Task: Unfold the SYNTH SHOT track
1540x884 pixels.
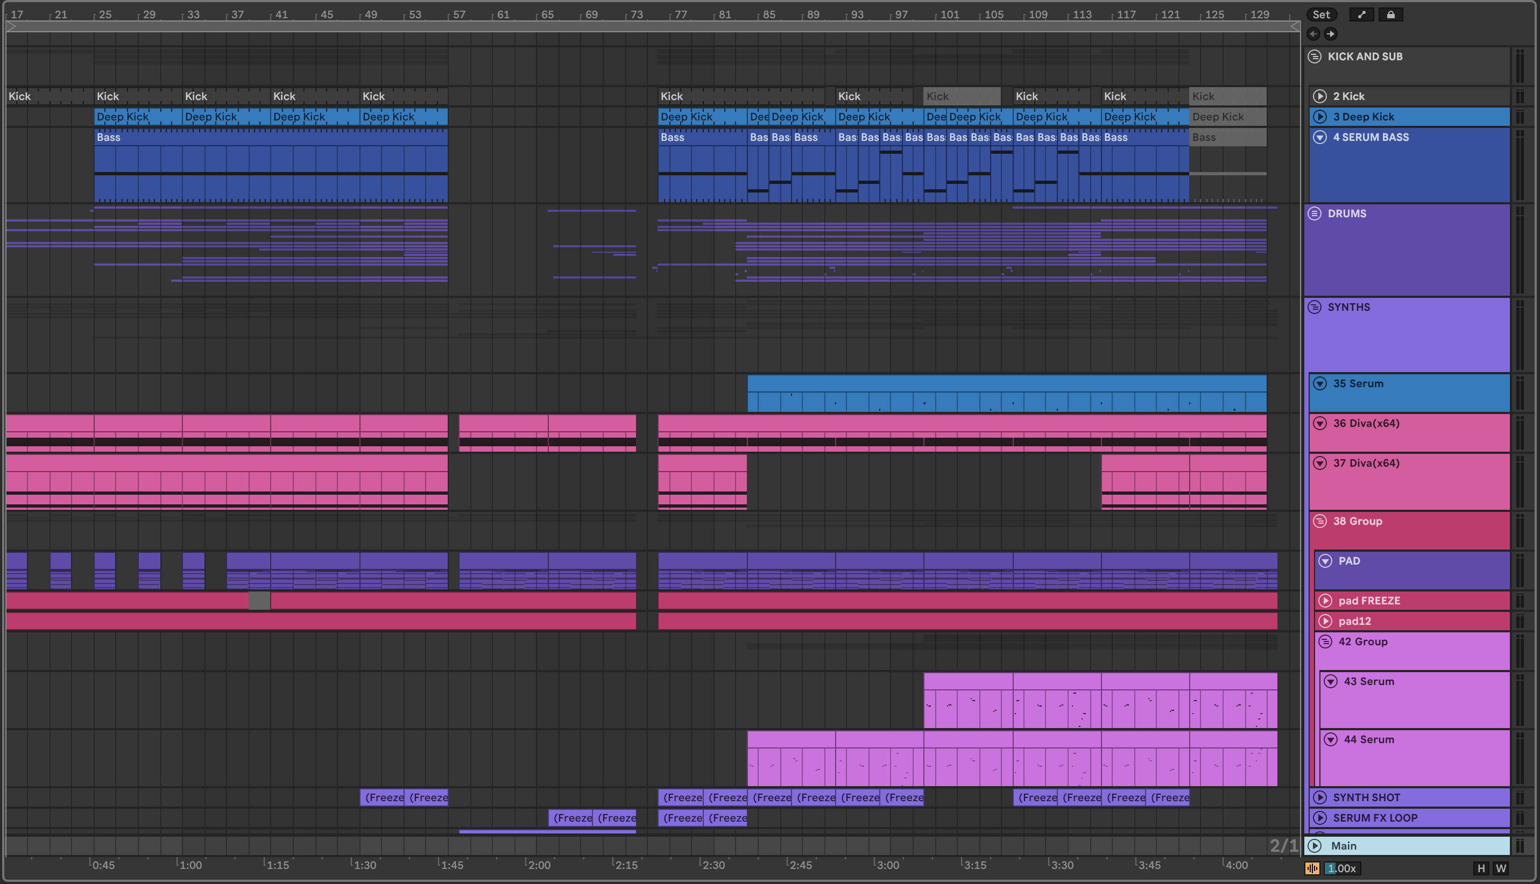Action: click(1319, 797)
